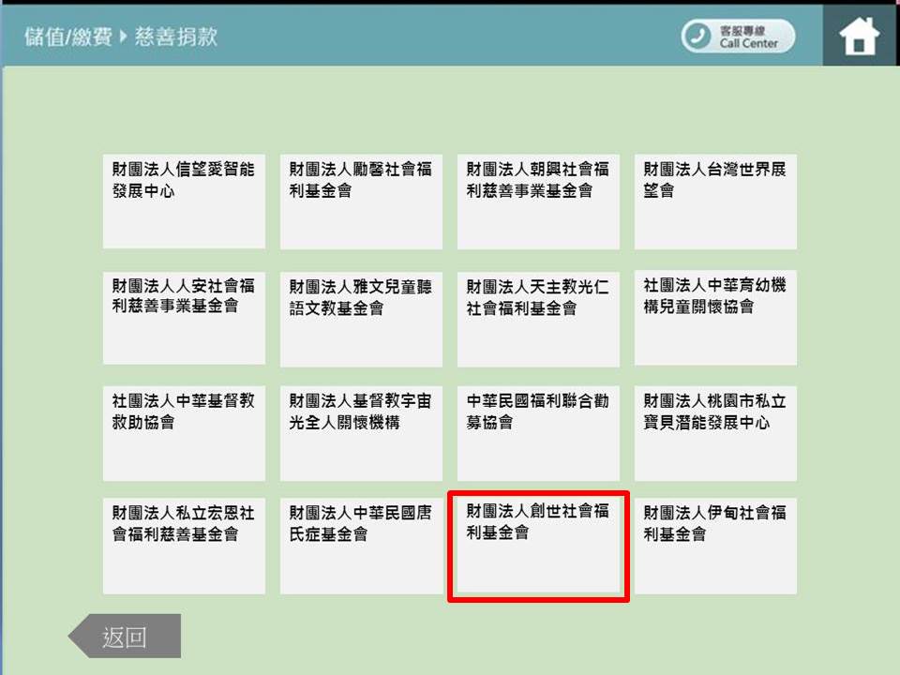Viewport: 900px width, 675px height.
Task: Call the 客服專線 Call Center button
Action: (738, 37)
